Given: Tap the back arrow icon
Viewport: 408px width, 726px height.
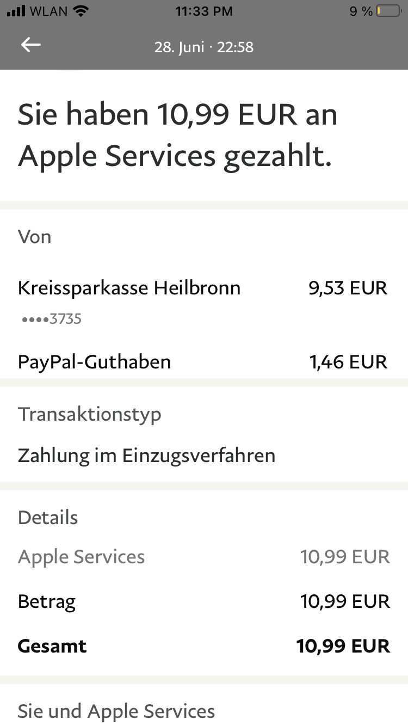Looking at the screenshot, I should point(31,46).
